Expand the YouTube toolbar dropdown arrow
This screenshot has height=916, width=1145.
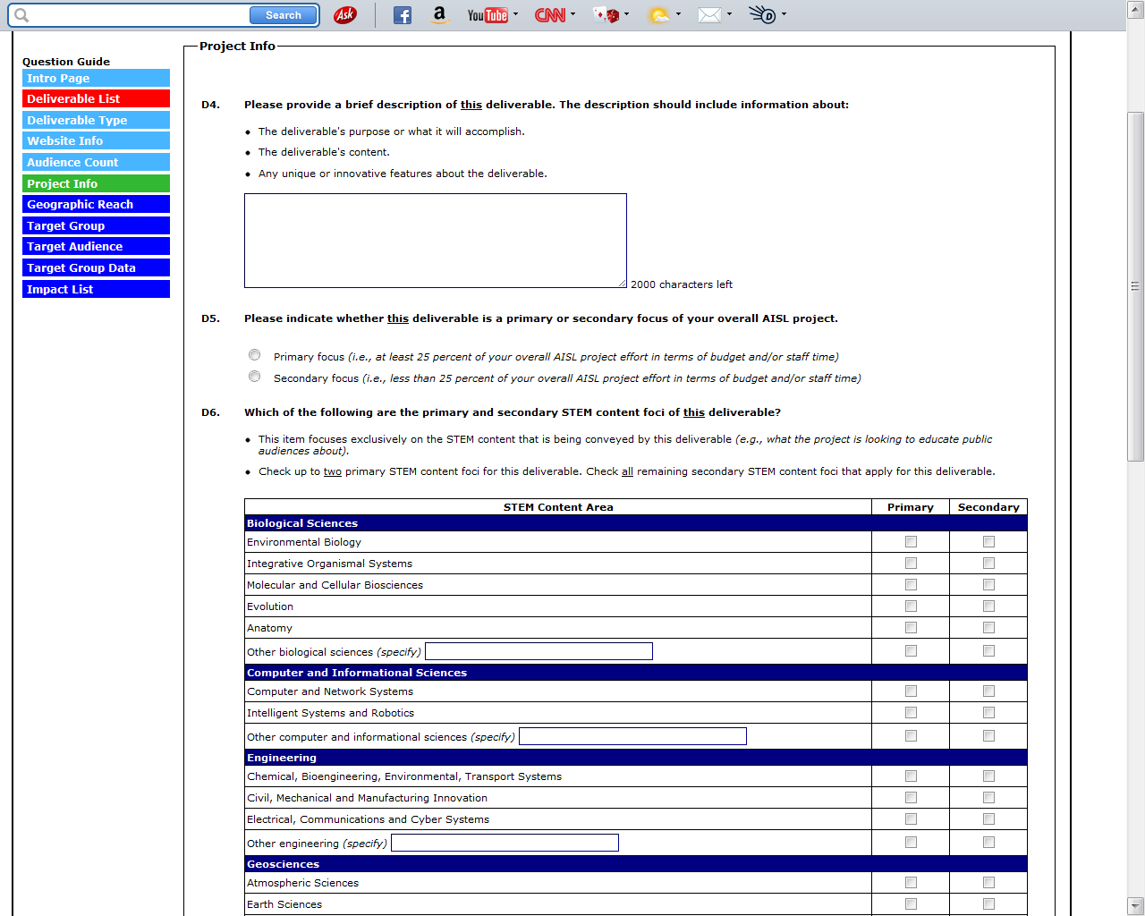pyautogui.click(x=516, y=14)
